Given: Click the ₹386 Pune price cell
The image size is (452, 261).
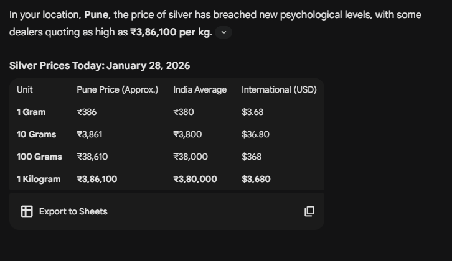Looking at the screenshot, I should pyautogui.click(x=87, y=112).
